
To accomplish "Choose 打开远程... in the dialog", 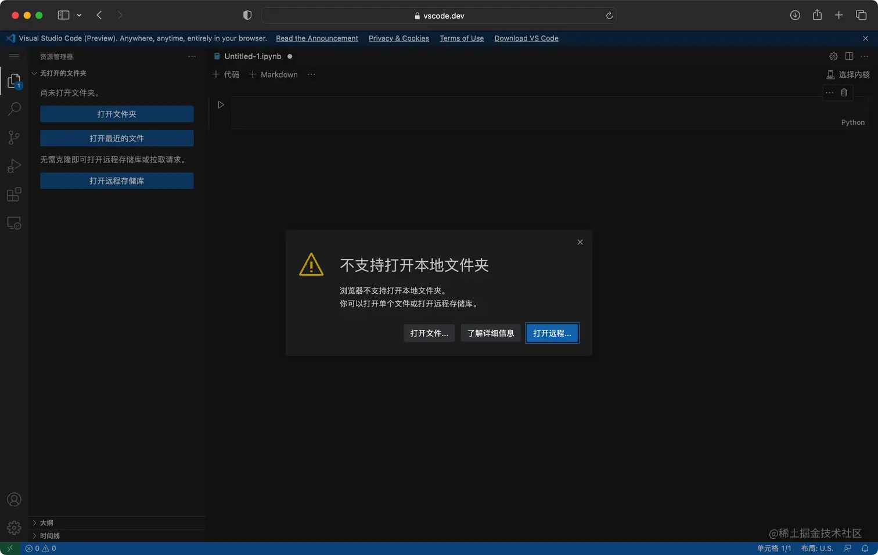I will tap(552, 333).
